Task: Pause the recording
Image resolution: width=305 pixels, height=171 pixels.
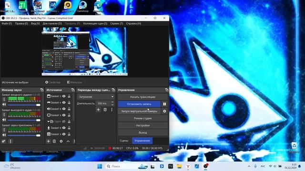Action: pos(164,104)
